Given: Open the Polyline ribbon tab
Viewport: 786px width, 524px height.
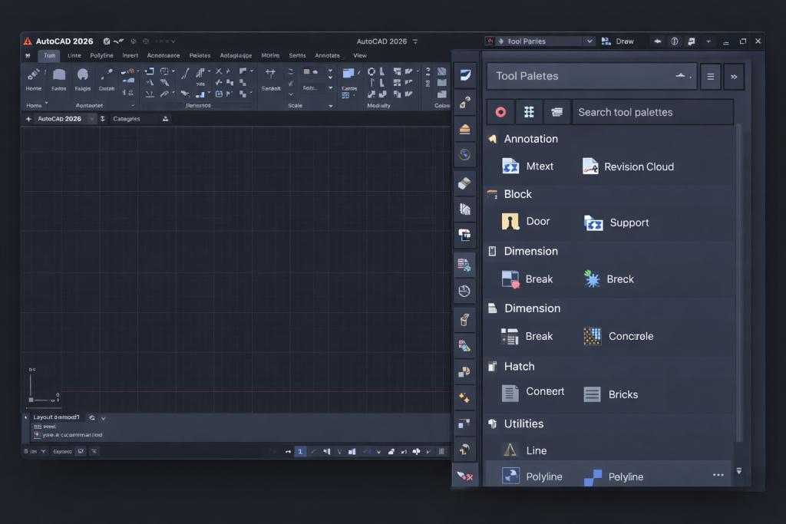Looking at the screenshot, I should (x=101, y=56).
